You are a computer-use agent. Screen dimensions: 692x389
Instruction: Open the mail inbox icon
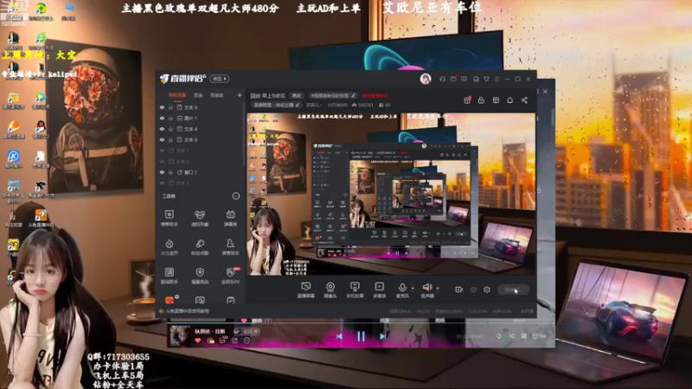(453, 79)
